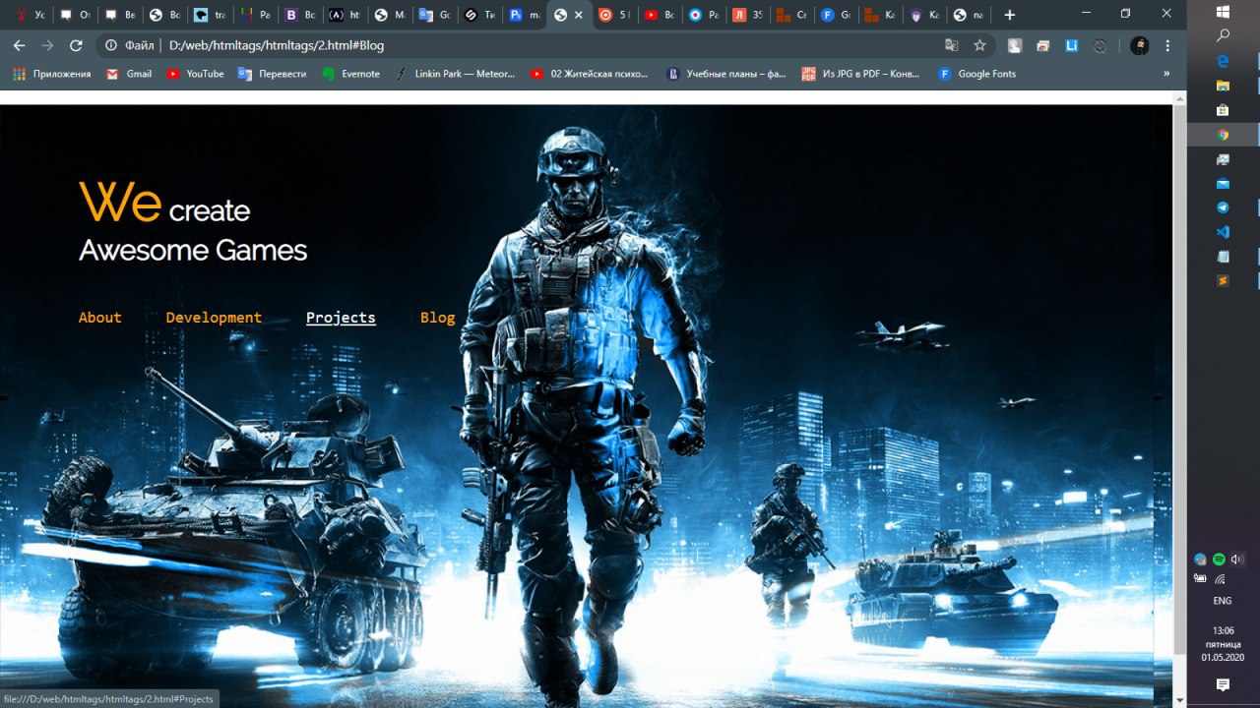Click the Wi-Fi network tray icon
1260x708 pixels.
(x=1220, y=579)
